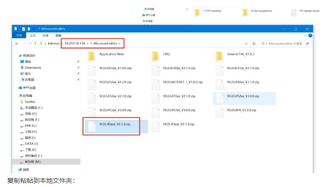The height and width of the screenshot is (187, 334).
Task: Open 下载 (K:) drive
Action: [31, 150]
